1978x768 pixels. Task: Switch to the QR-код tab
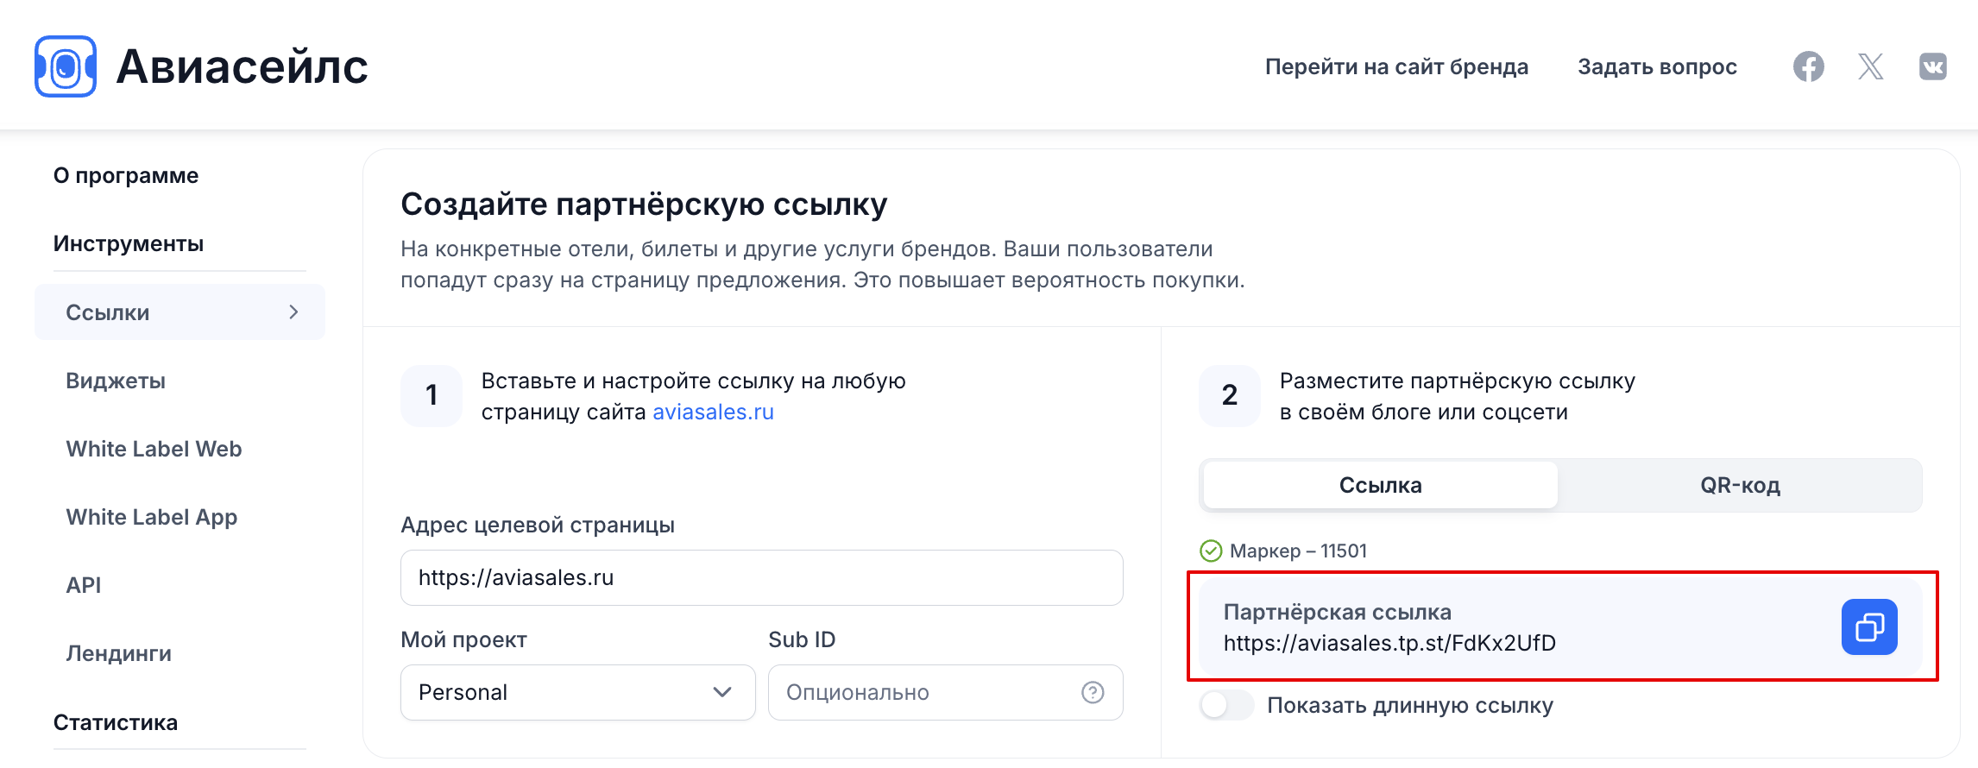(1740, 485)
